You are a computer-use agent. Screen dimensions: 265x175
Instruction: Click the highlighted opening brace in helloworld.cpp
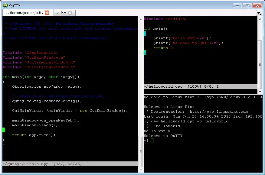click(x=145, y=33)
